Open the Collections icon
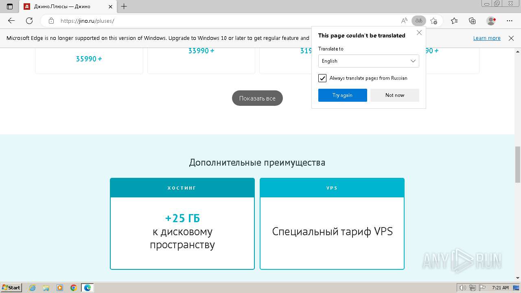 point(472,21)
